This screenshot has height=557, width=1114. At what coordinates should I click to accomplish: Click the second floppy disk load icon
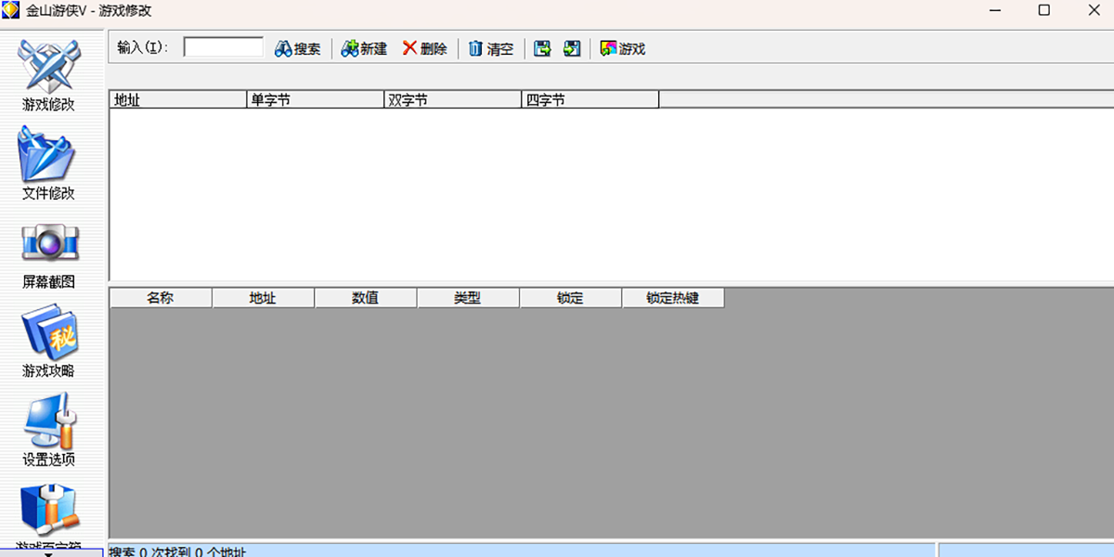(x=572, y=48)
